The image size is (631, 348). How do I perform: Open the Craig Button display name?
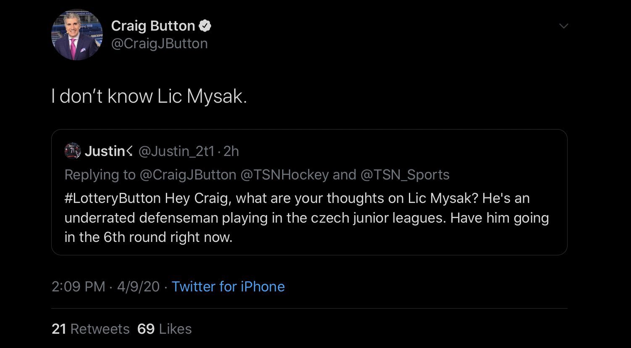[153, 26]
